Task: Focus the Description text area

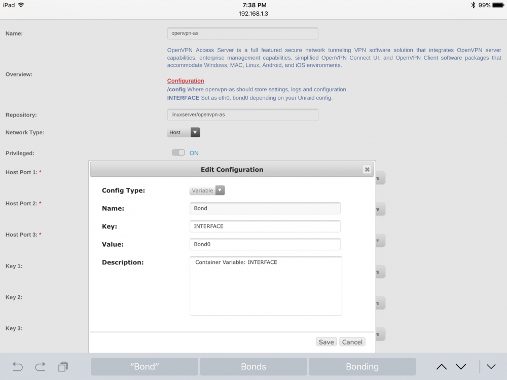Action: pyautogui.click(x=266, y=286)
